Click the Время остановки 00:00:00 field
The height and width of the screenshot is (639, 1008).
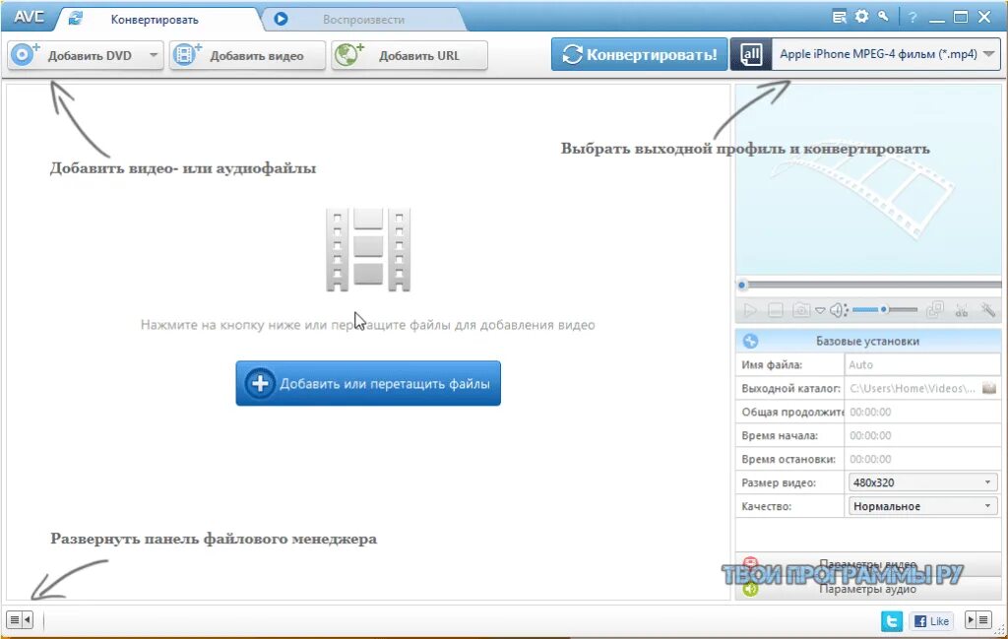click(x=921, y=459)
